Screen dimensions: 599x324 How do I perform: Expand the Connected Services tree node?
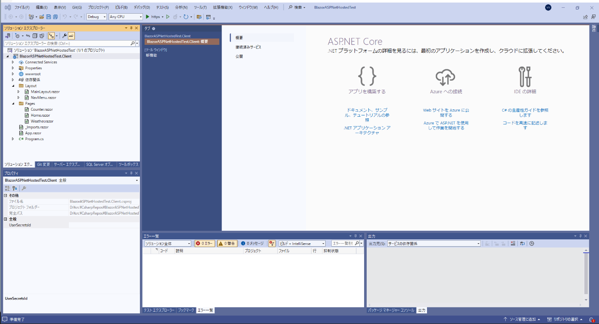(13, 62)
